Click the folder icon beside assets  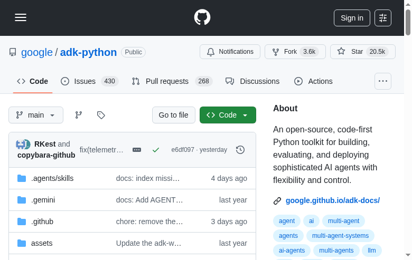[x=22, y=243]
